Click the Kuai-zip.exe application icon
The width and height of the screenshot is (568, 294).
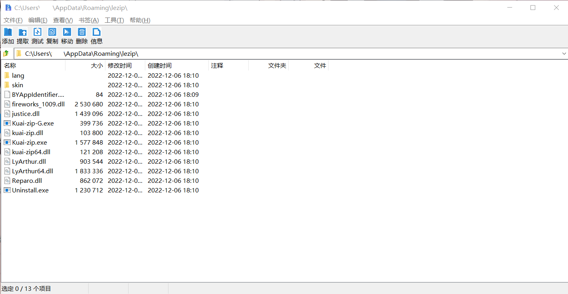point(7,142)
